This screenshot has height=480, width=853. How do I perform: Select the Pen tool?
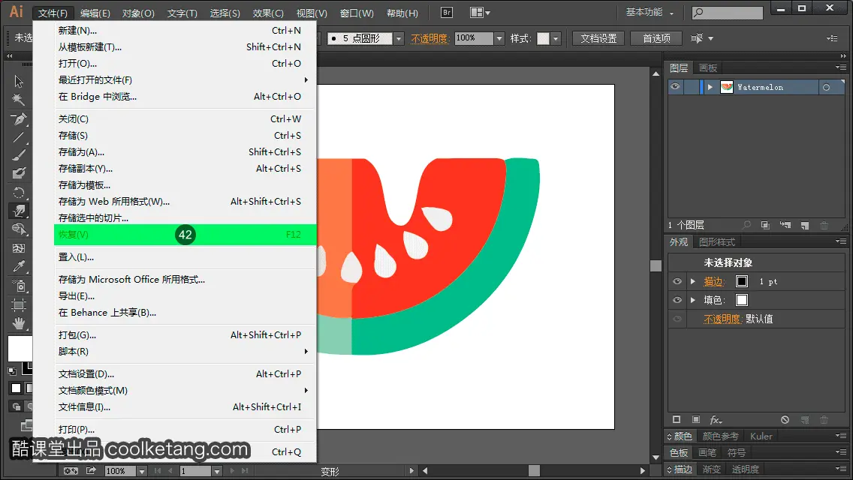pos(19,118)
